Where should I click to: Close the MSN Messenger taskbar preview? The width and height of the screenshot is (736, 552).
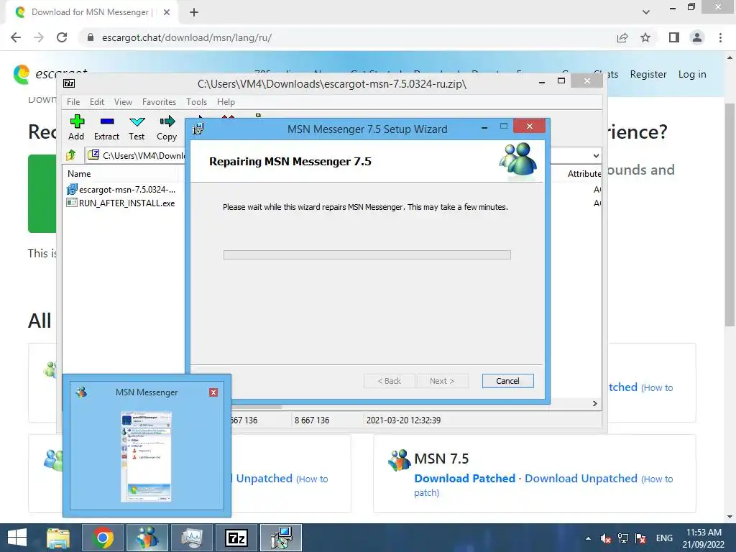pos(213,392)
